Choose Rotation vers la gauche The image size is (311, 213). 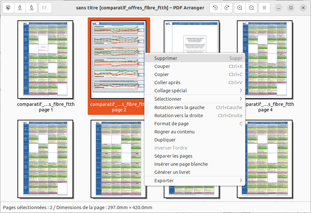(195, 107)
